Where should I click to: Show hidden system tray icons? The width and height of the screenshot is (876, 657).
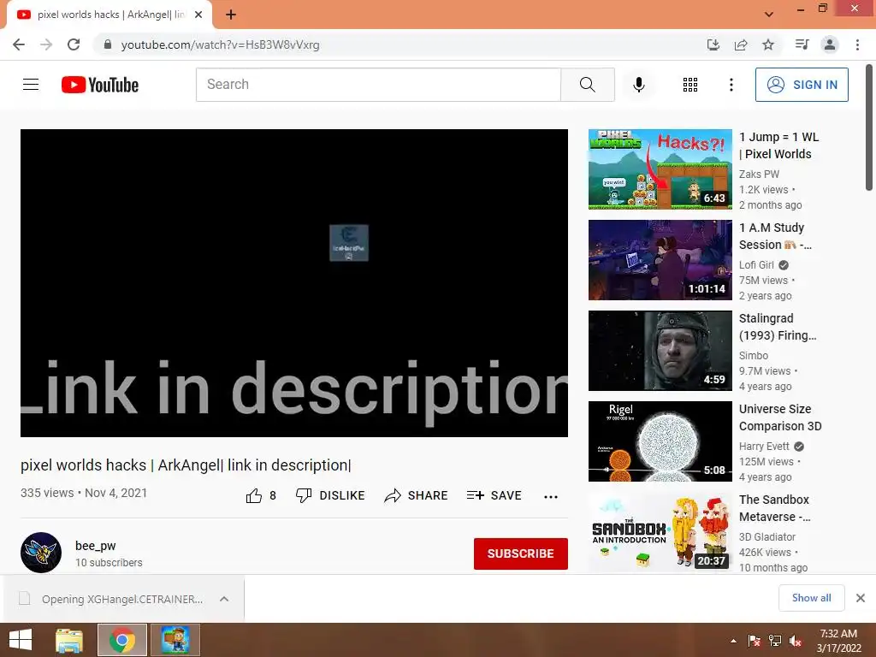pyautogui.click(x=733, y=641)
